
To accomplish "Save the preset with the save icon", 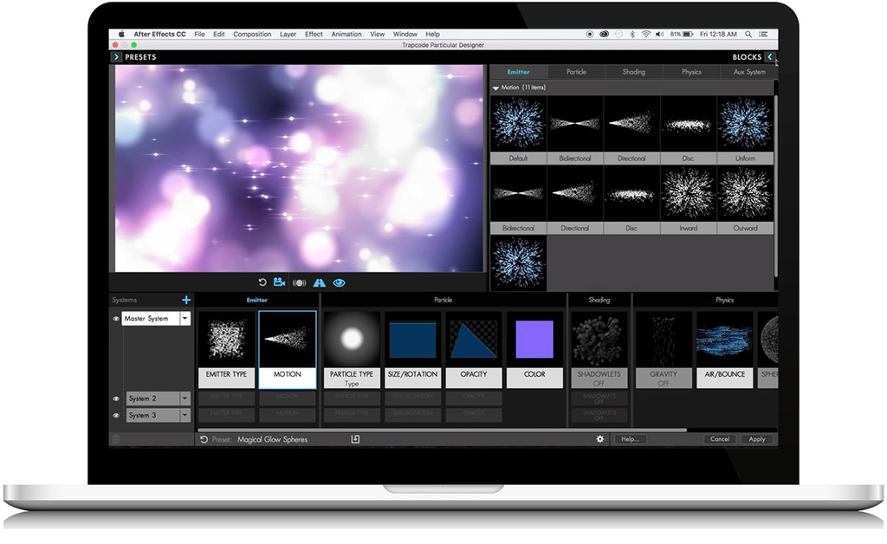I will [355, 439].
